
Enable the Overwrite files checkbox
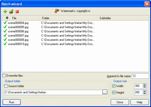[4, 76]
